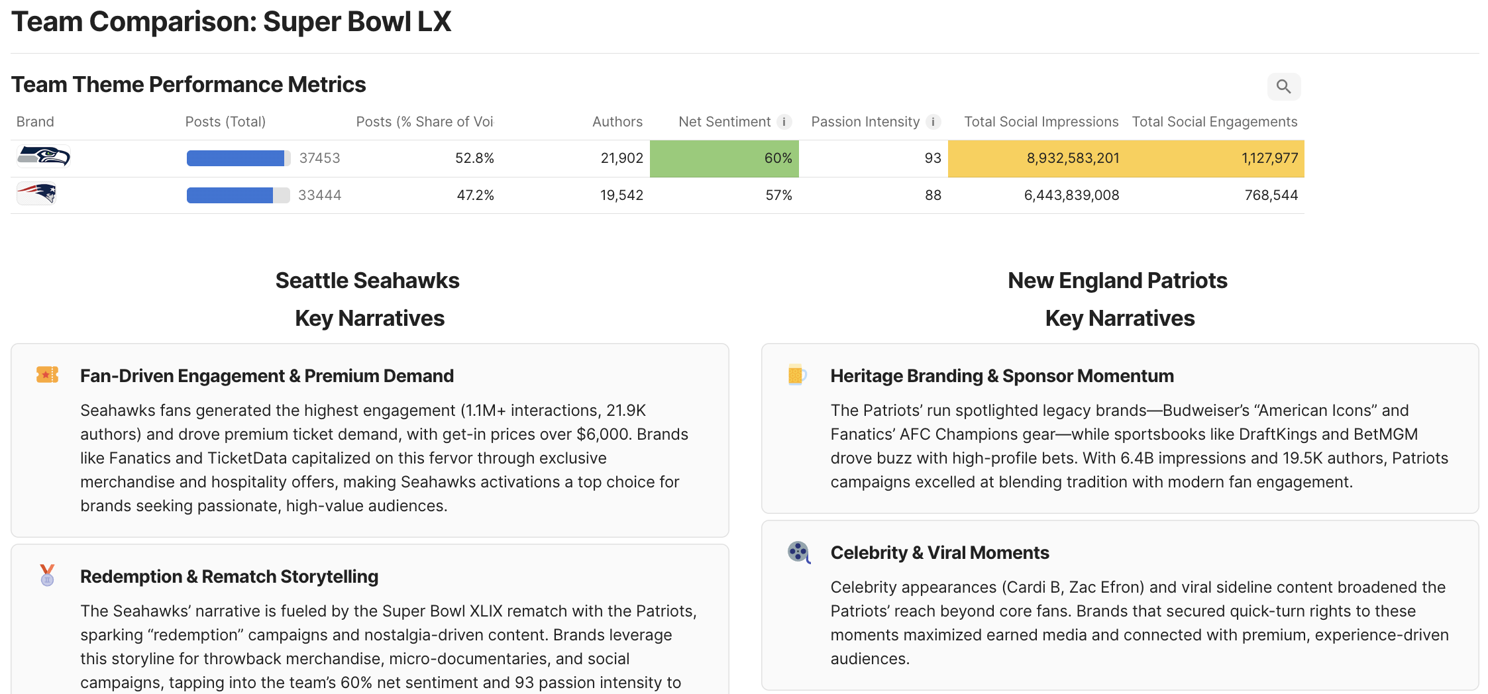Click the medal icon beside Redemption & Rematch
The image size is (1488, 694).
[x=47, y=575]
